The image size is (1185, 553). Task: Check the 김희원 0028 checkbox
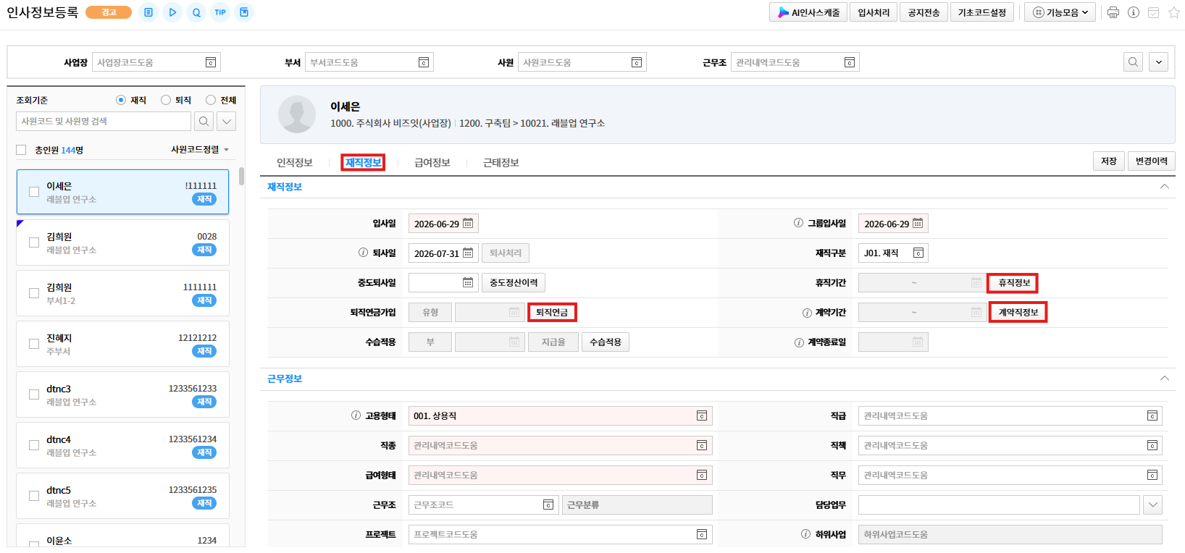point(34,242)
